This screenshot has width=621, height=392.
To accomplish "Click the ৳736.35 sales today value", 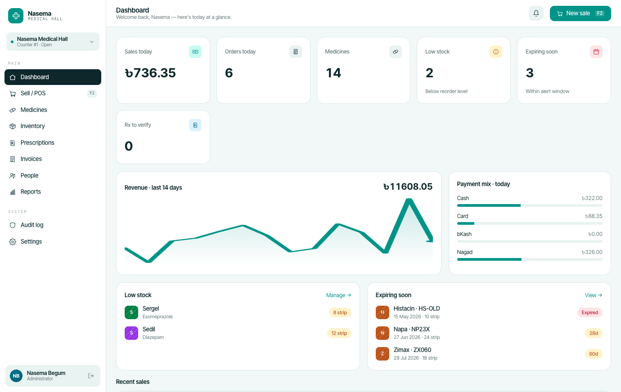I will point(150,73).
